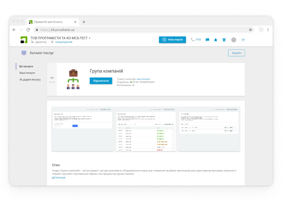Click the 'Закрити' button
This screenshot has height=202, width=282.
click(x=236, y=53)
